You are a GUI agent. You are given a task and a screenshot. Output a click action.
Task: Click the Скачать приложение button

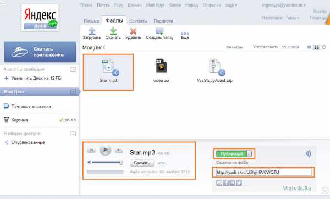pyautogui.click(x=40, y=52)
